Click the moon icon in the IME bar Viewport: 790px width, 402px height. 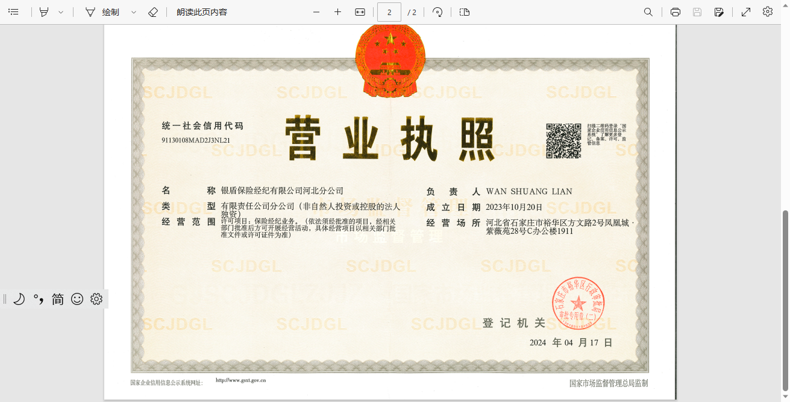(x=19, y=299)
